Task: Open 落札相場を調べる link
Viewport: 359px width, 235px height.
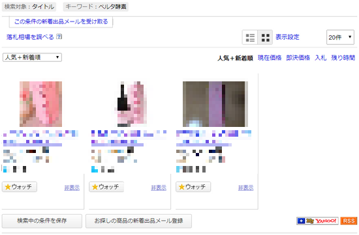Action: [30, 36]
